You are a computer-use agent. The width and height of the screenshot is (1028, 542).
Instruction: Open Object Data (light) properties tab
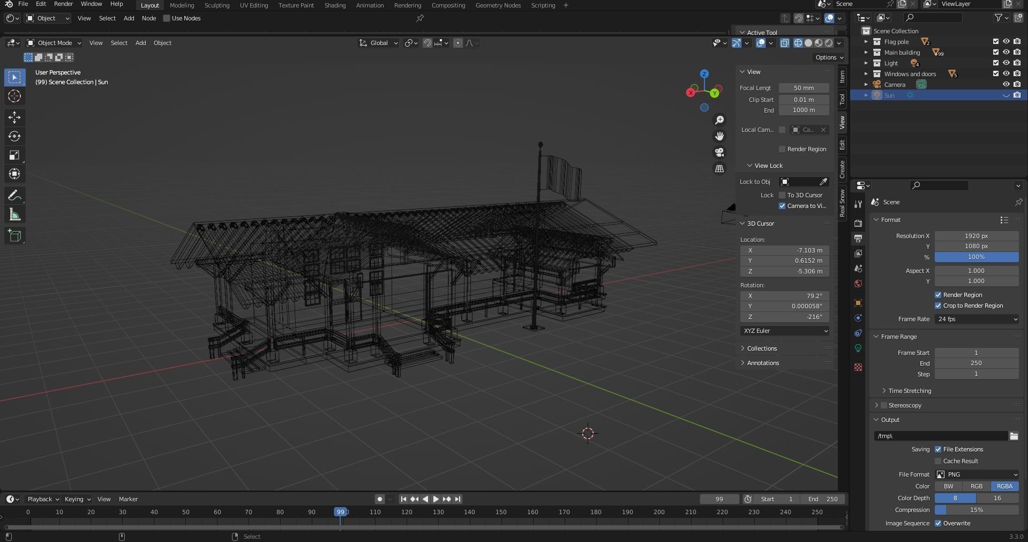point(858,348)
